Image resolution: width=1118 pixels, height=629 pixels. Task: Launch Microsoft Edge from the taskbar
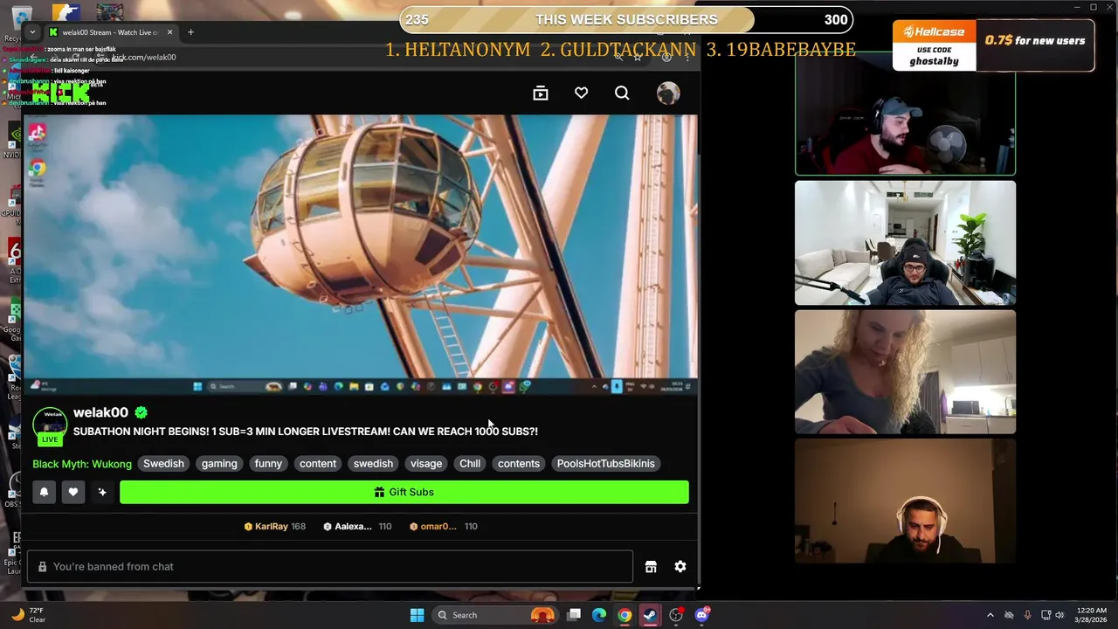click(599, 615)
